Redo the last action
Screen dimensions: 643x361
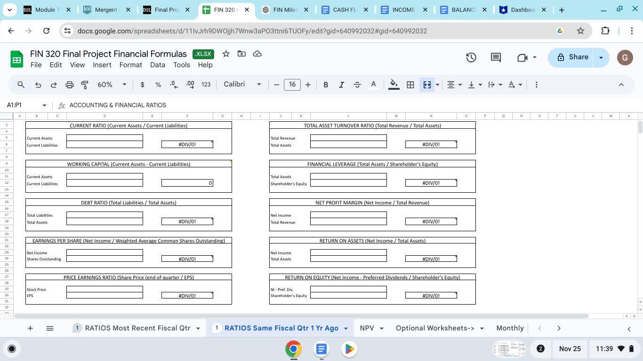[x=54, y=85]
